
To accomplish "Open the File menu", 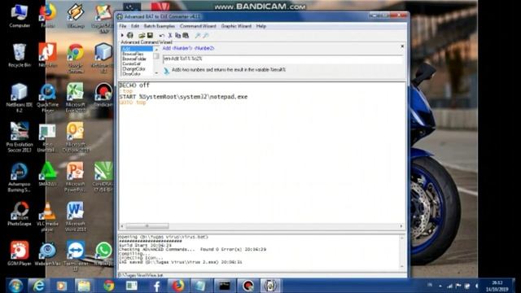I will pyautogui.click(x=123, y=26).
